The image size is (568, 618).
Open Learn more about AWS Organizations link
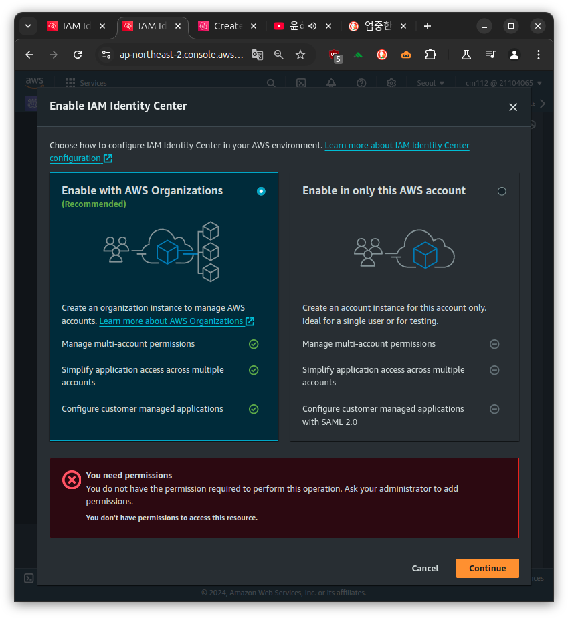tap(177, 321)
